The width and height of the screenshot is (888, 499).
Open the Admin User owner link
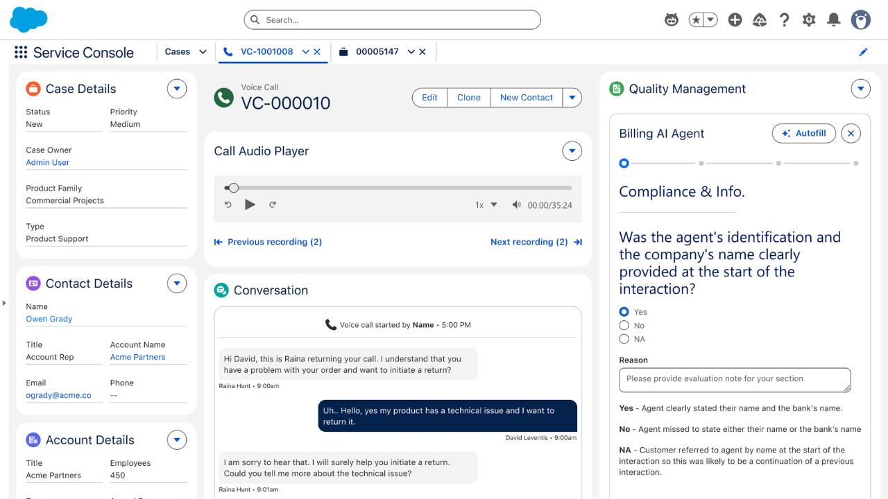coord(48,162)
